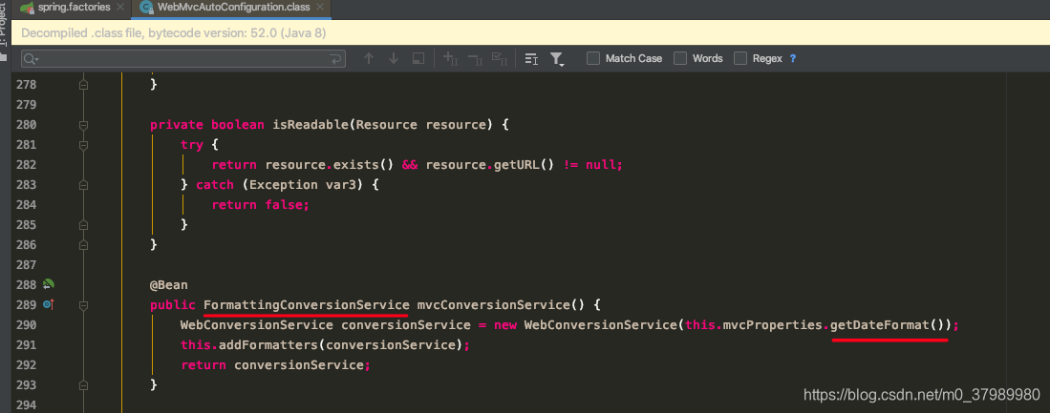Click isReadable method name
Image resolution: width=1050 pixels, height=413 pixels.
pyautogui.click(x=311, y=125)
